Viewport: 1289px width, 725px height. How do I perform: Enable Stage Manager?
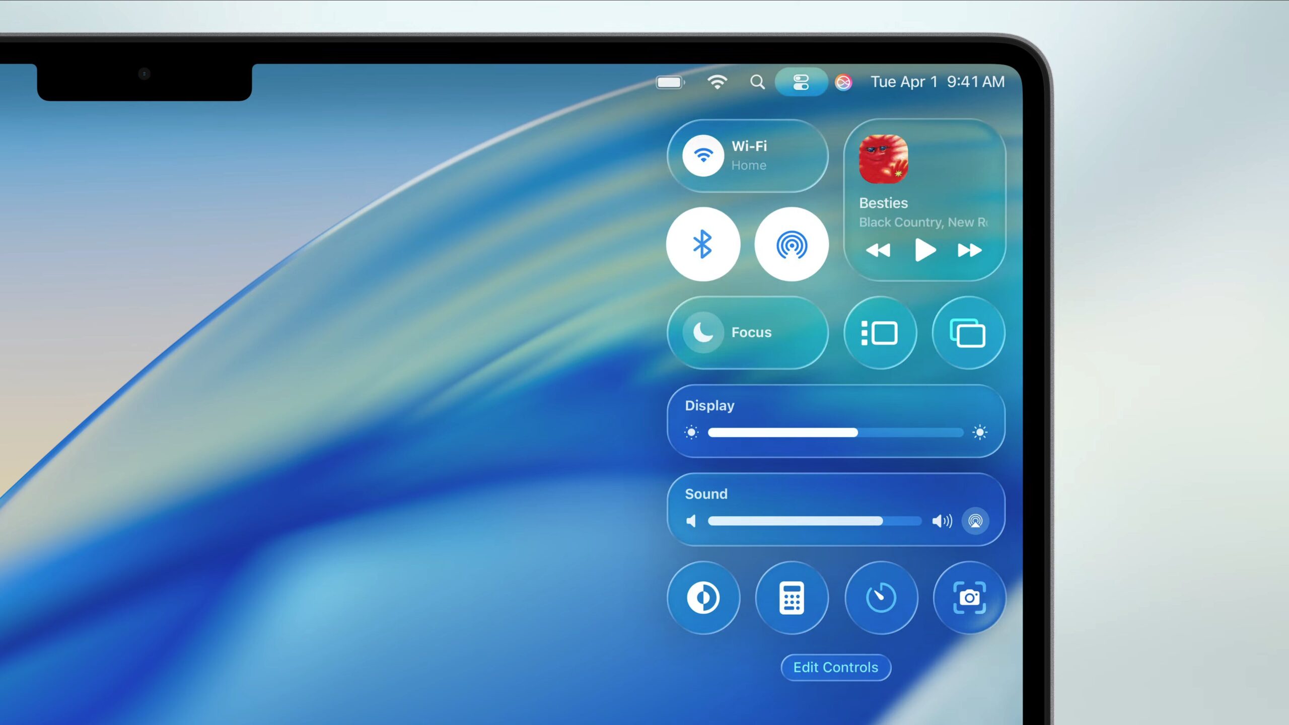tap(880, 332)
